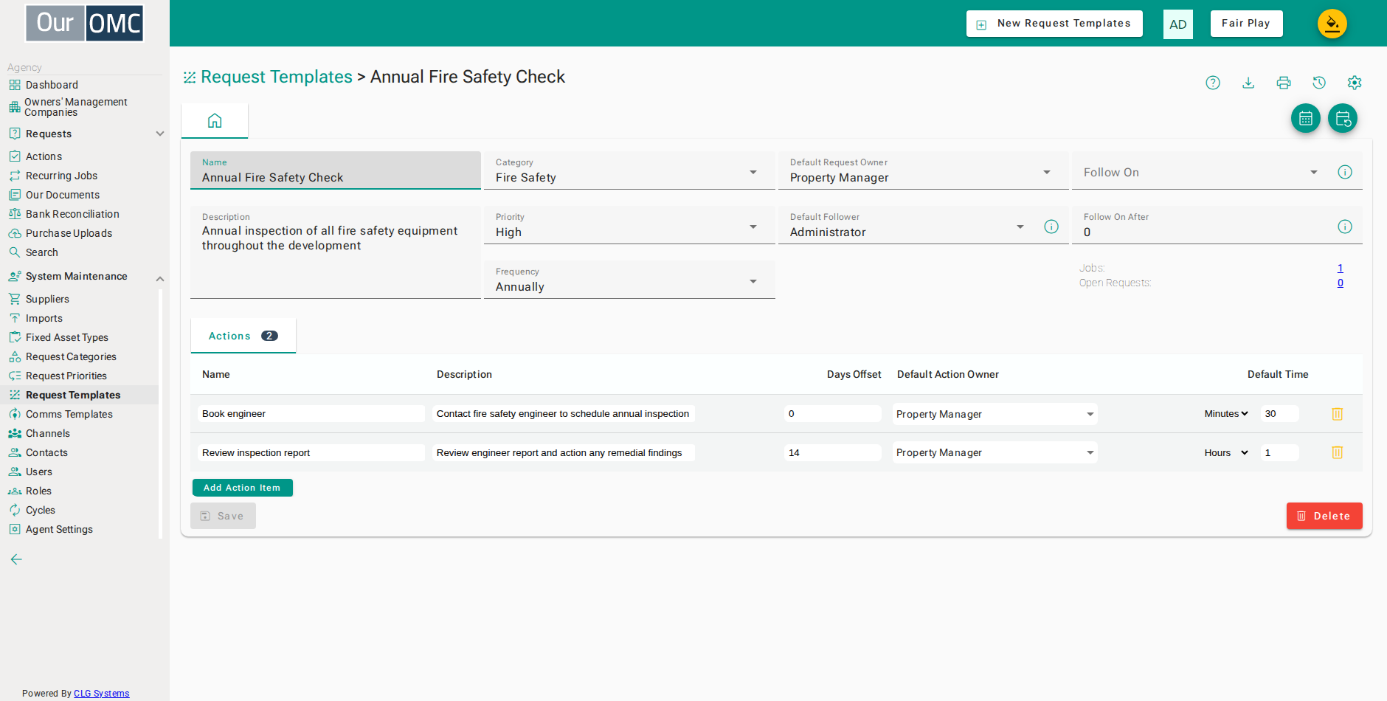Collapse the System Maintenance section
This screenshot has height=701, width=1387.
160,278
